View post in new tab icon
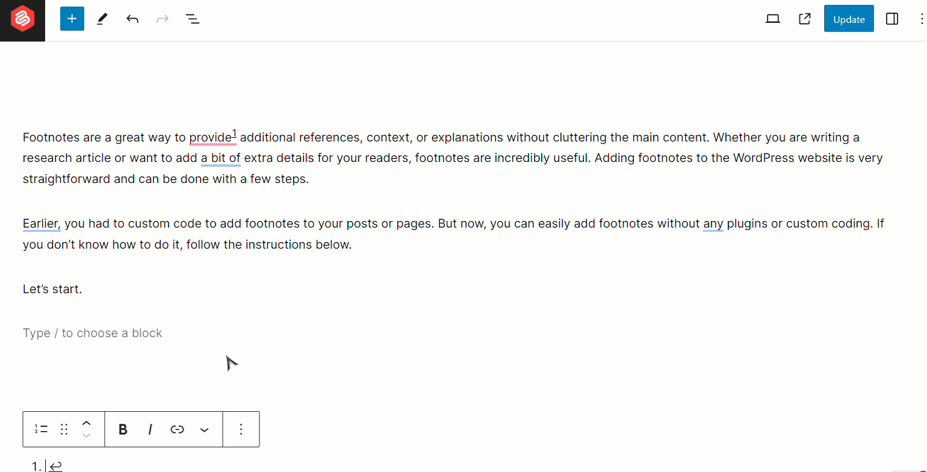 pyautogui.click(x=804, y=19)
